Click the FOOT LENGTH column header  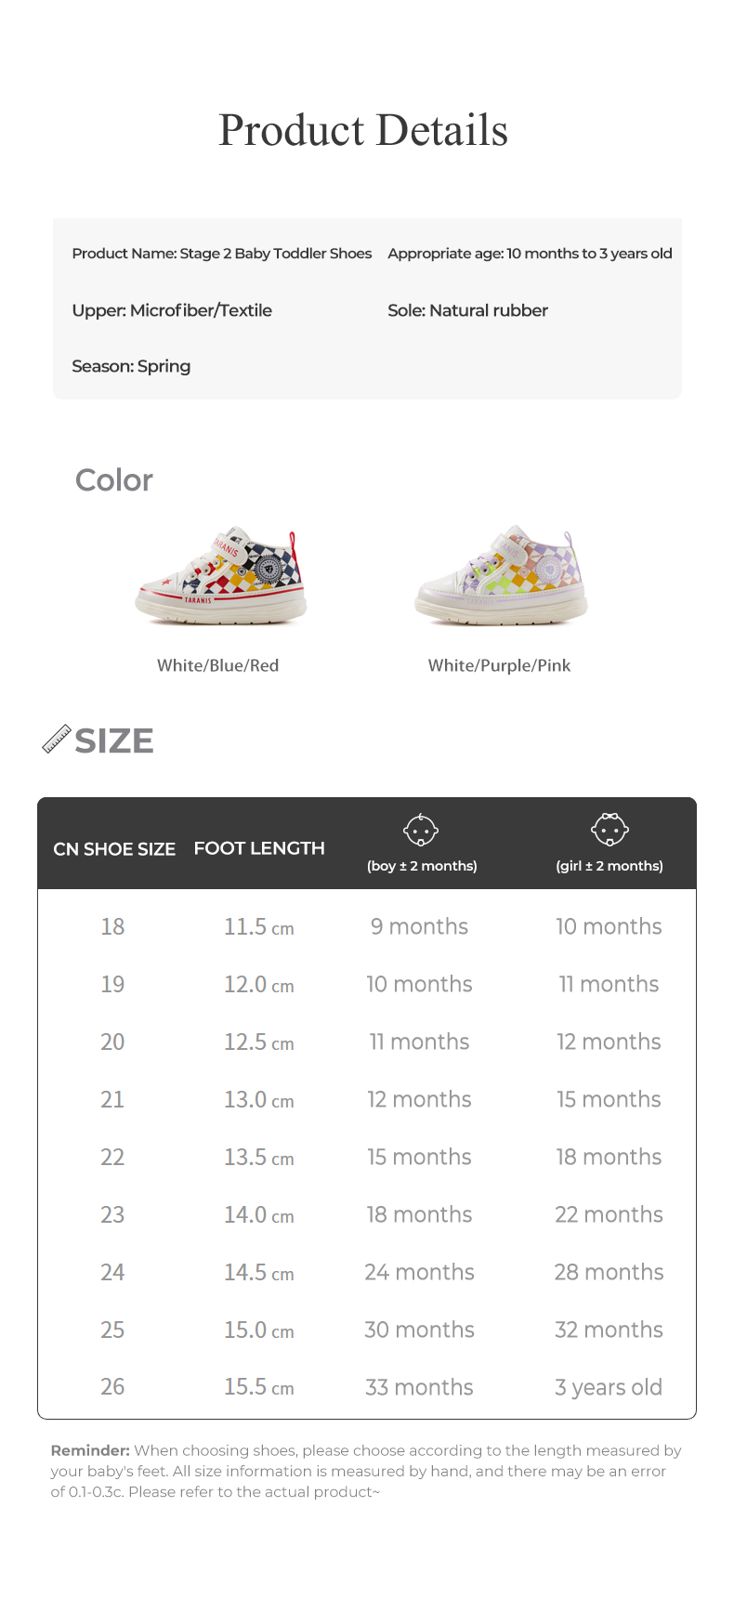coord(259,848)
